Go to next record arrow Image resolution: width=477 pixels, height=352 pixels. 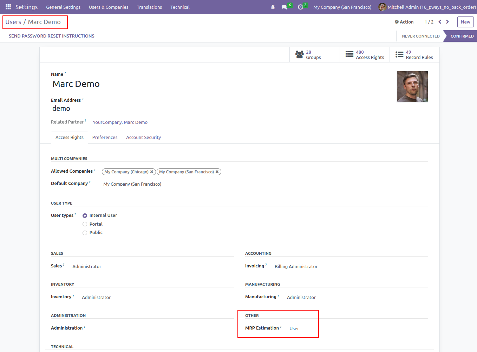point(447,22)
